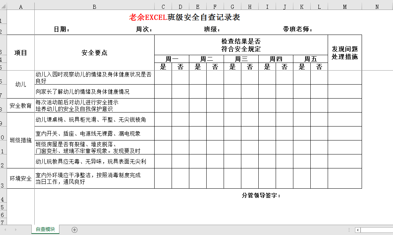The image size is (393, 235).
Task: Click cell 向家长了解幼儿的情绪及身体健康情况
Action: (x=94, y=92)
